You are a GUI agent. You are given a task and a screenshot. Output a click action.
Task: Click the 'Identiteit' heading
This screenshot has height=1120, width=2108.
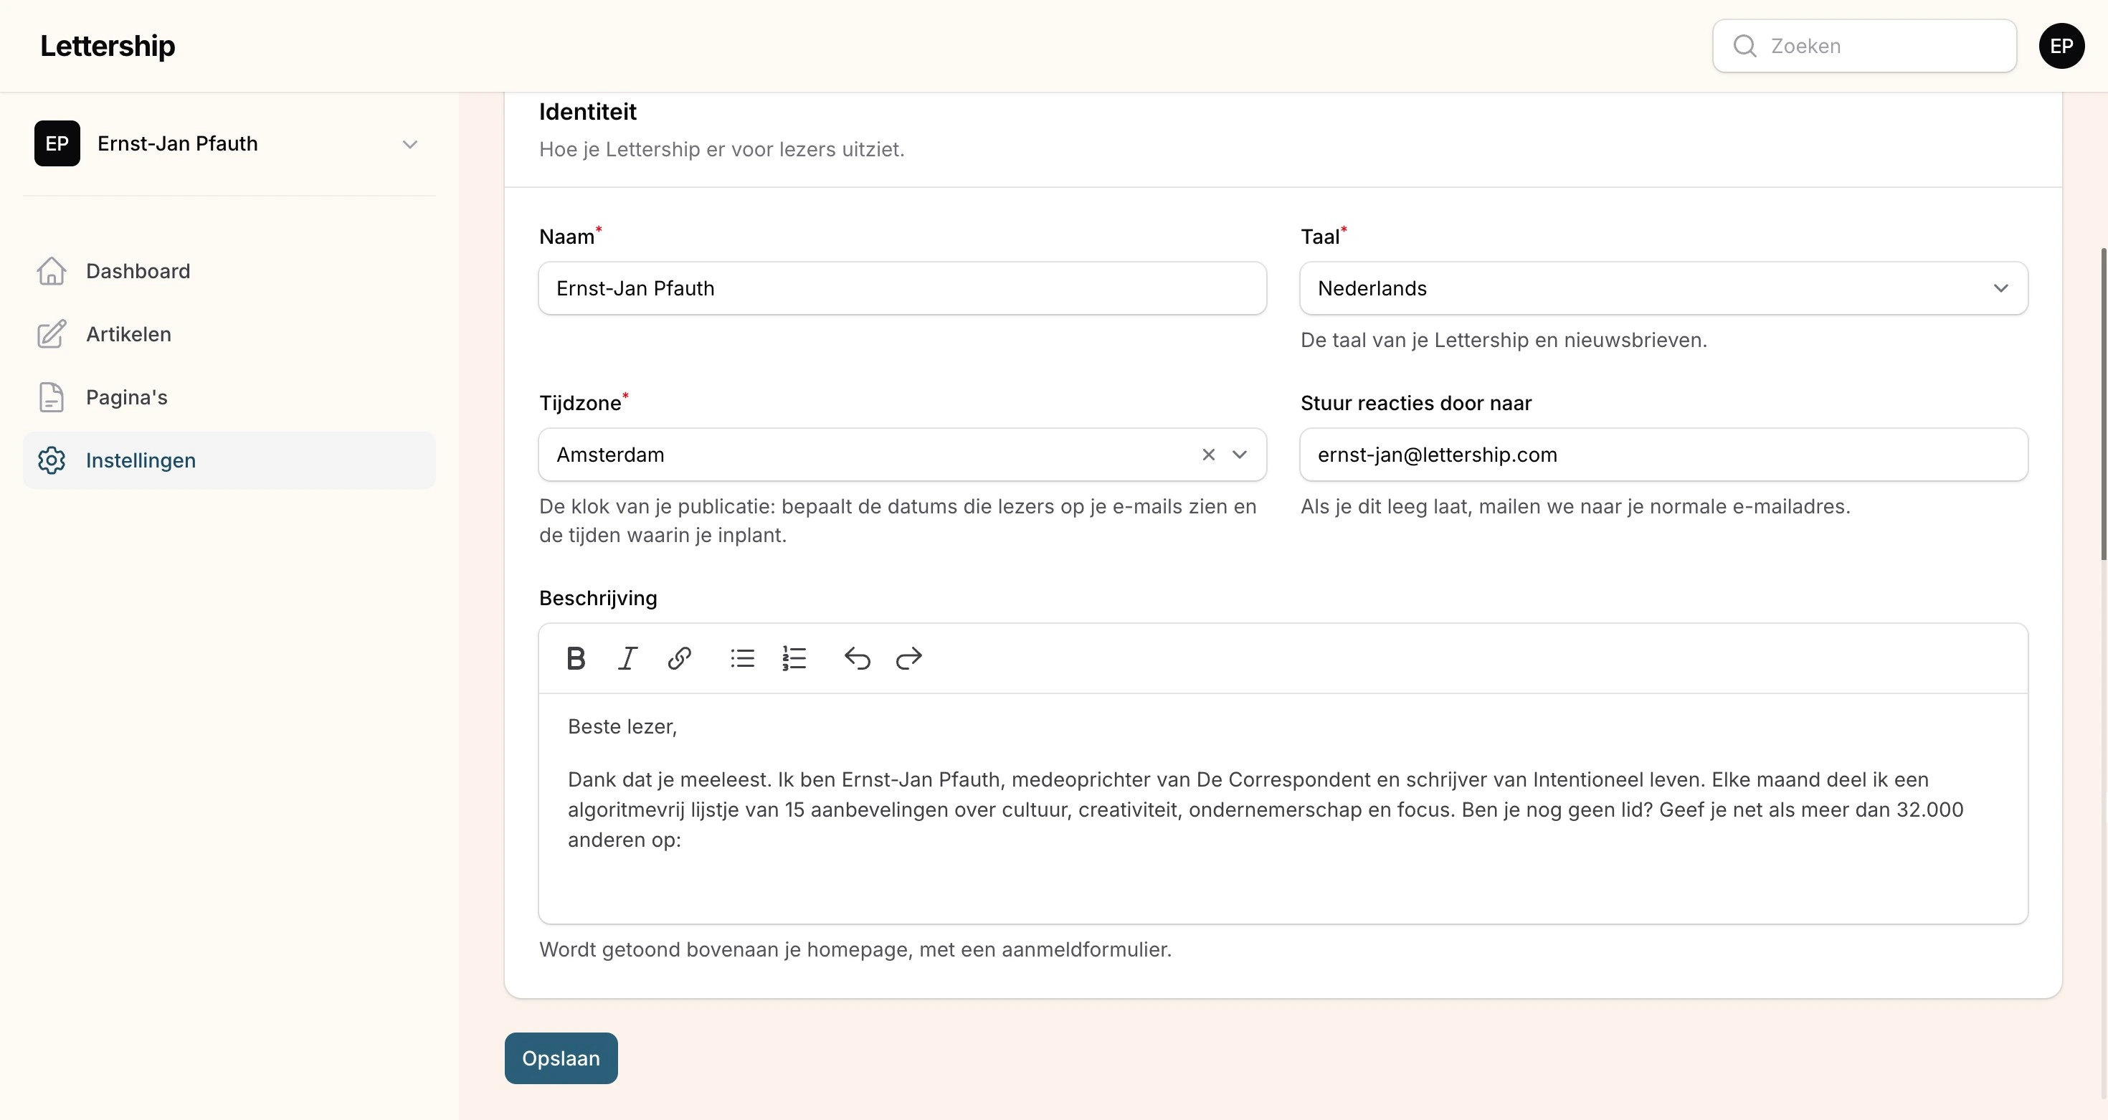pos(587,111)
